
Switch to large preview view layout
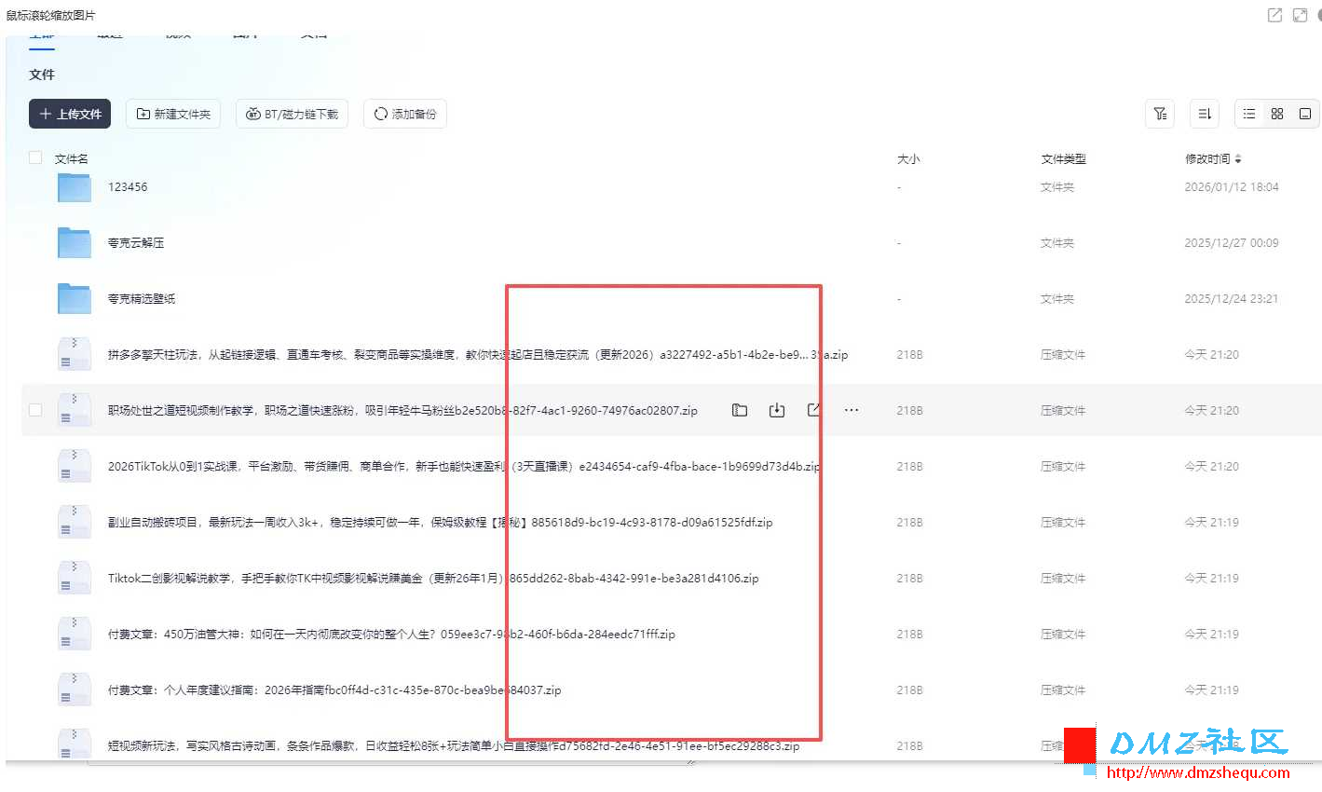click(x=1305, y=114)
